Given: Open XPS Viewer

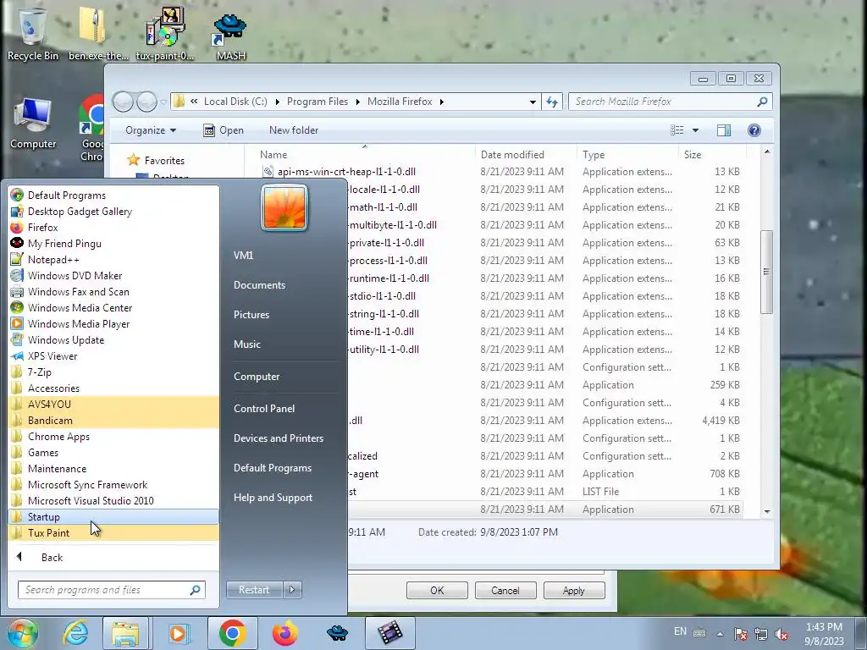Looking at the screenshot, I should click(x=113, y=356).
